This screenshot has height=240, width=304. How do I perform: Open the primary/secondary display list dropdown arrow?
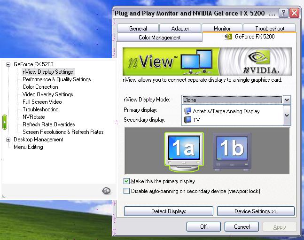click(x=287, y=115)
